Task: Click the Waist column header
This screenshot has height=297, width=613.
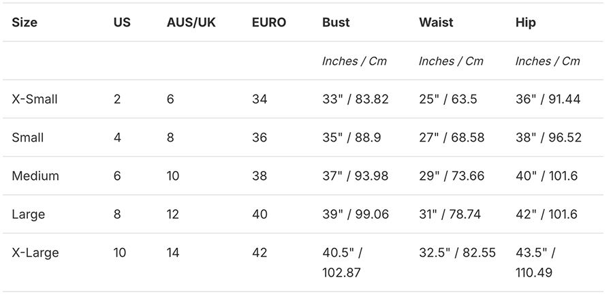Action: pos(435,22)
